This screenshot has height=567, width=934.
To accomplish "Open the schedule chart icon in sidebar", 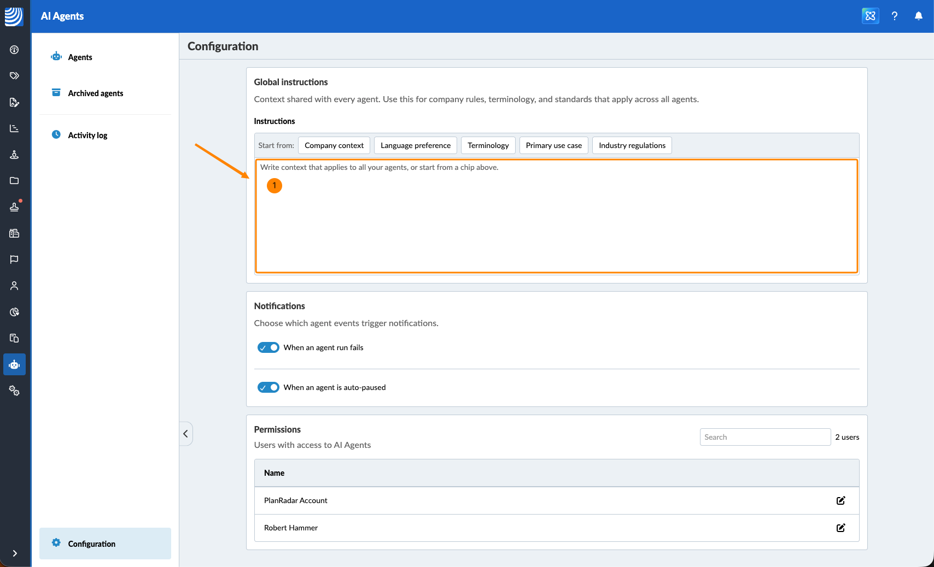I will coord(14,128).
